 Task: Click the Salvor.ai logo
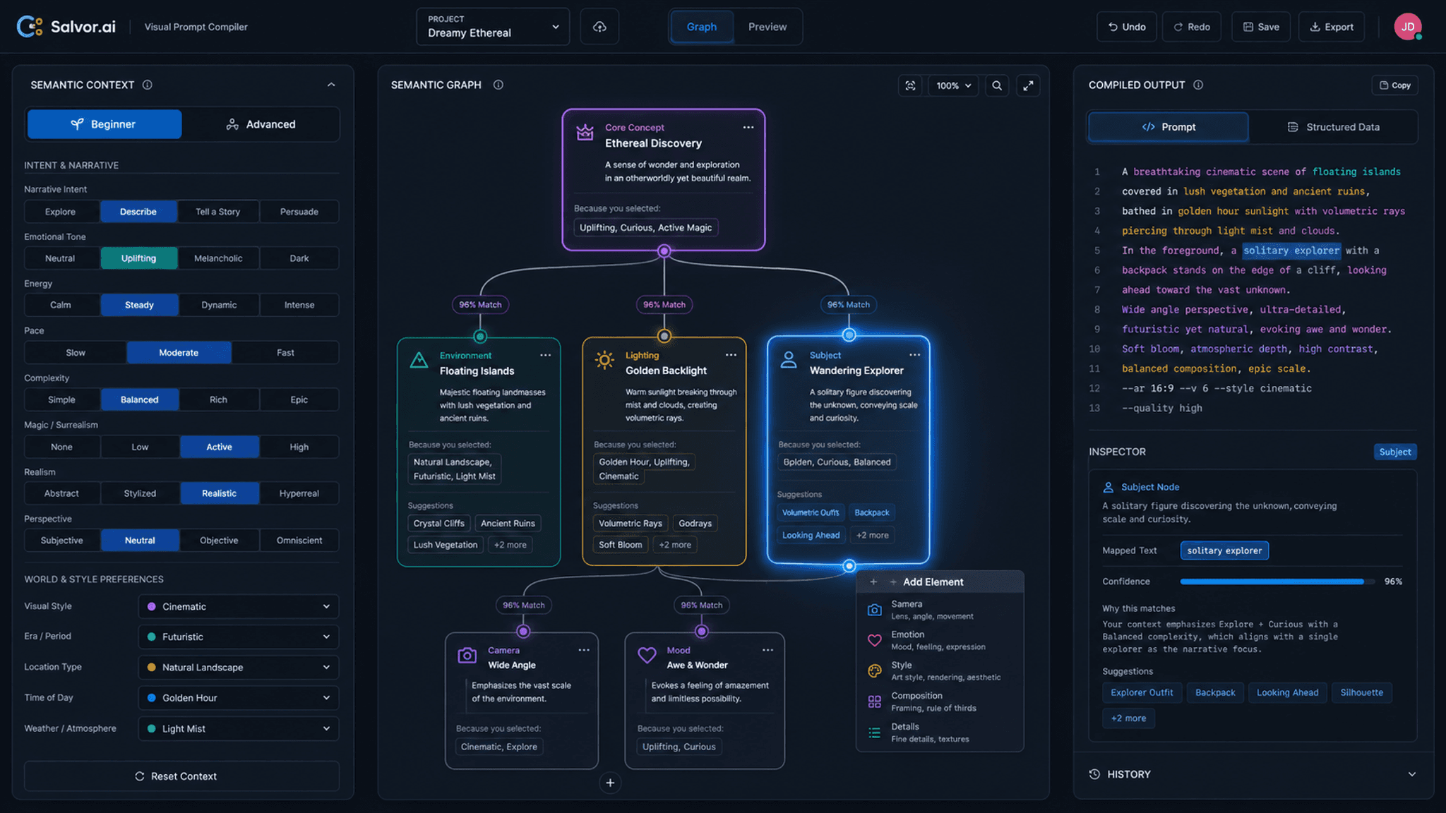click(x=66, y=27)
